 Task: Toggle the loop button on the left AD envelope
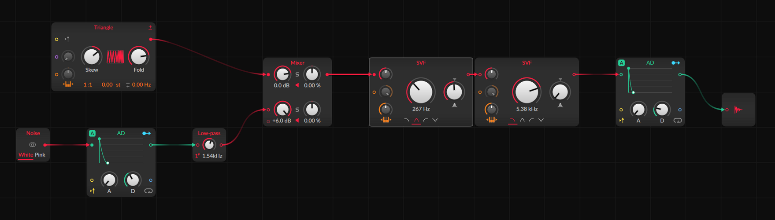tap(148, 191)
